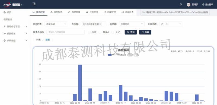Screen dimensions: 217x105
Task: Switch to the 监测数据 tab
Action: click(39, 12)
